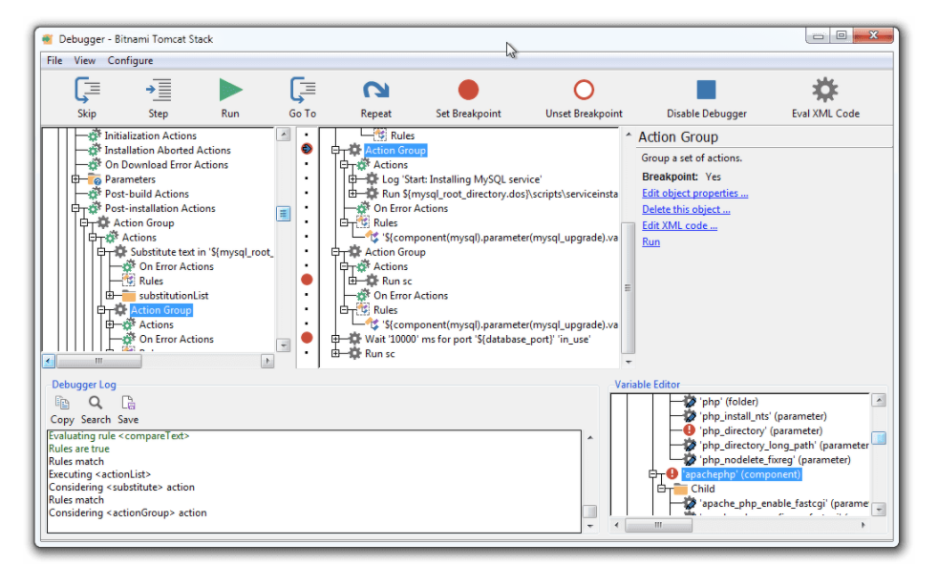Click the Unset Breakpoint hollow circle
The height and width of the screenshot is (586, 938).
pyautogui.click(x=584, y=91)
